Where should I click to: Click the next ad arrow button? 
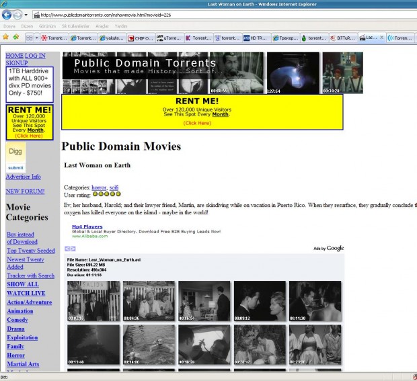click(73, 249)
